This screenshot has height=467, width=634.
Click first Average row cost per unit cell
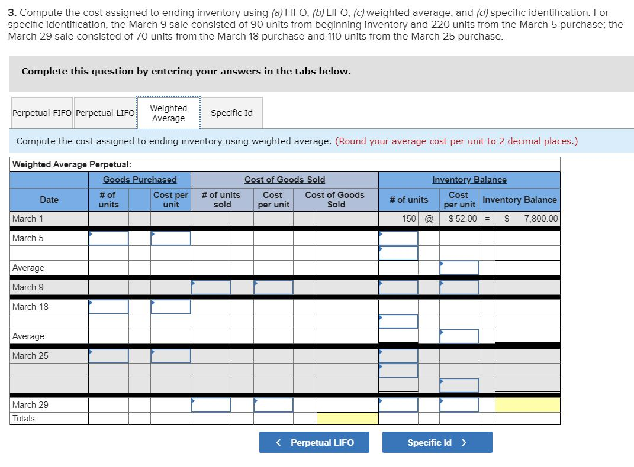tap(459, 267)
